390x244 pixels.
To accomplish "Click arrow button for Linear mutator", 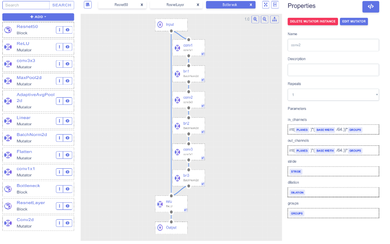I will [x=67, y=121].
